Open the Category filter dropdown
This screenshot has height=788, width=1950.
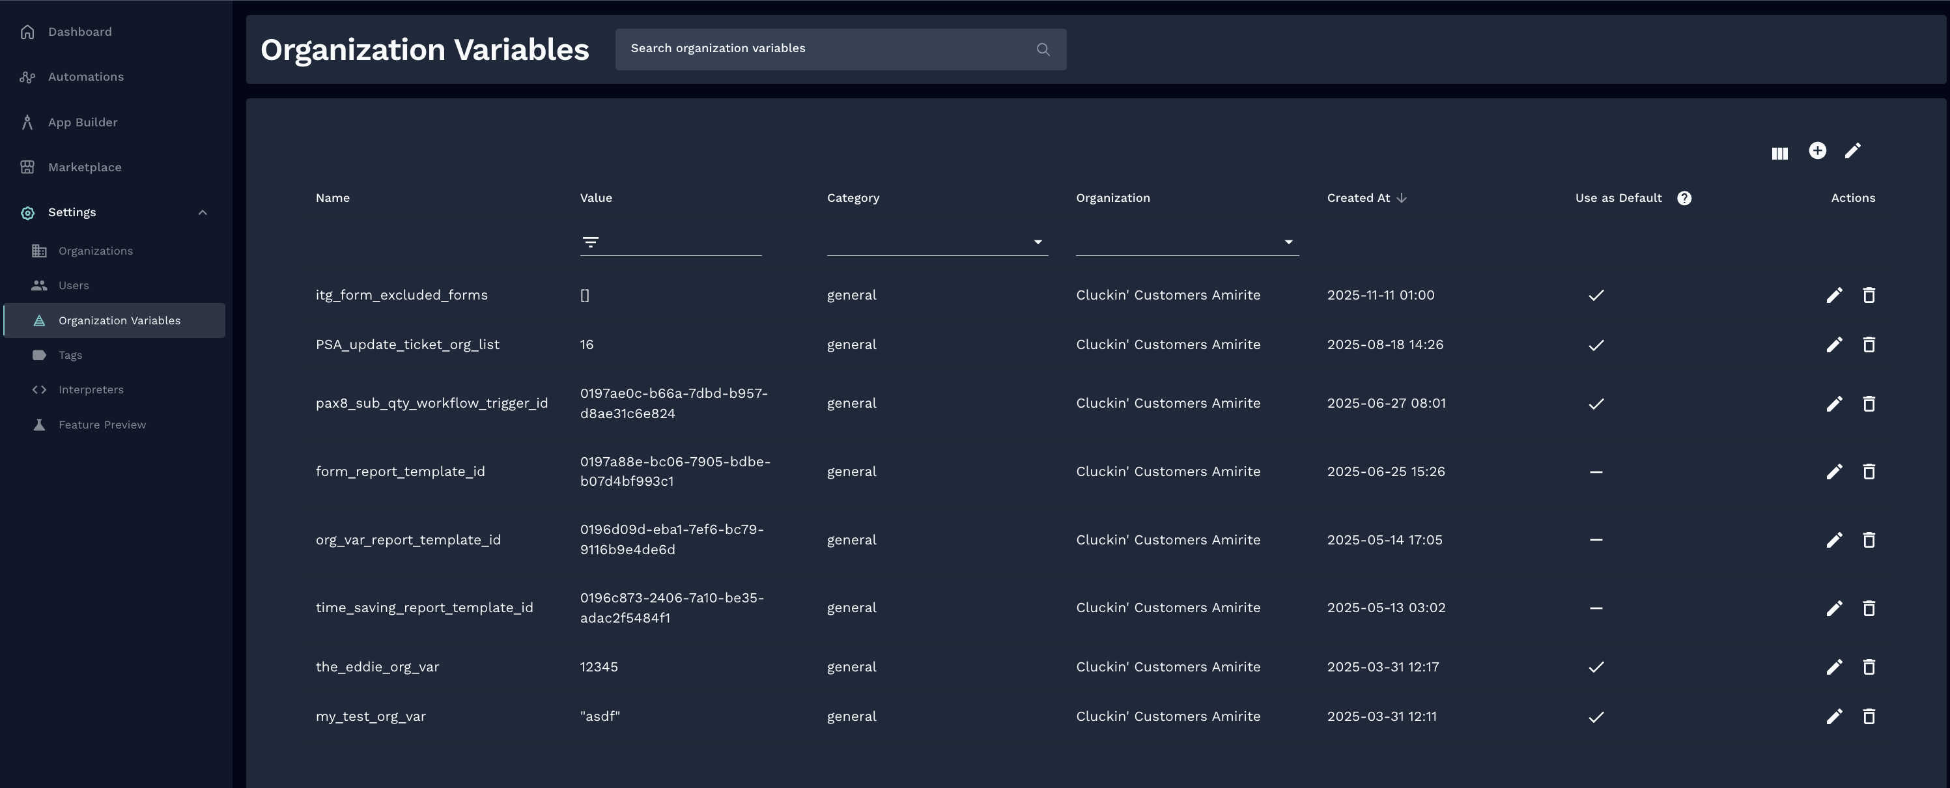pyautogui.click(x=1038, y=242)
